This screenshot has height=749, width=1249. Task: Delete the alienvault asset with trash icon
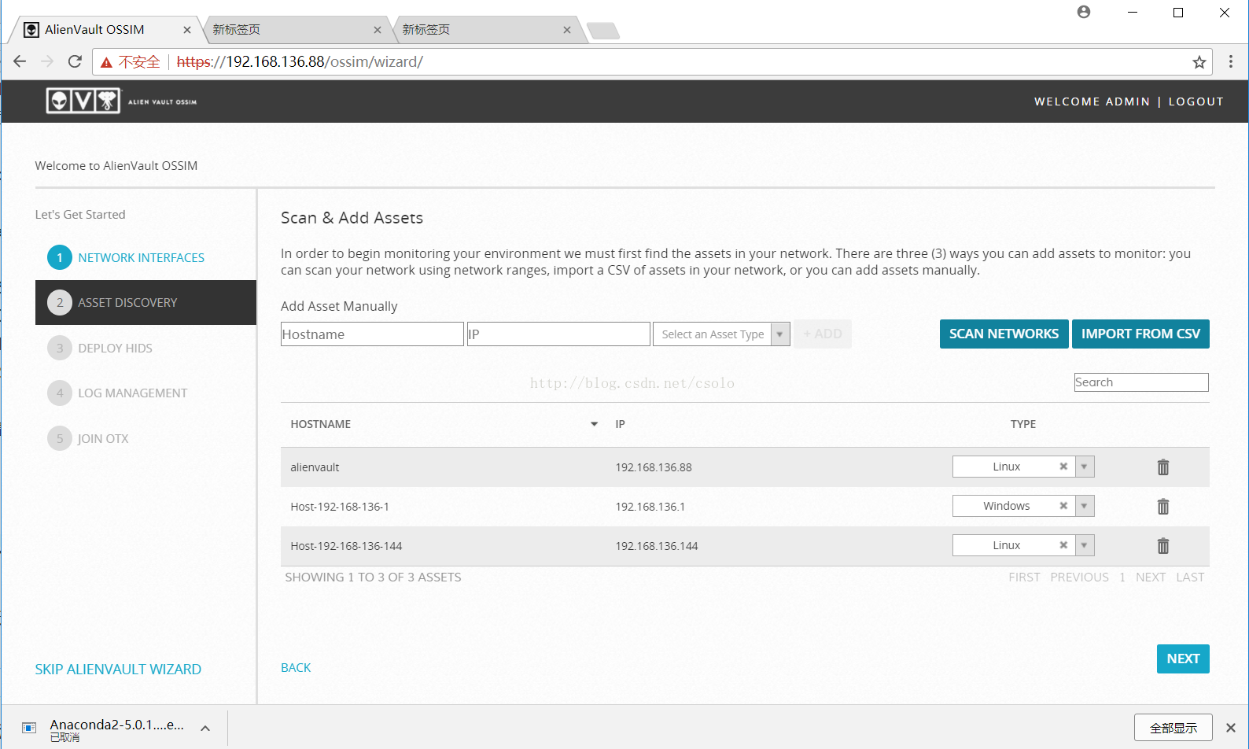[1163, 467]
